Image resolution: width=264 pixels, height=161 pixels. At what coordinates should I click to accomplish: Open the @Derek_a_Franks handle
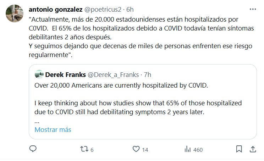(x=112, y=74)
